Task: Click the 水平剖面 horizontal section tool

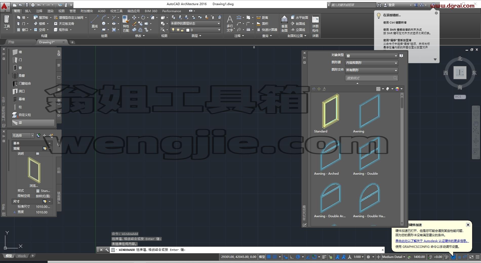Action: pyautogui.click(x=299, y=17)
